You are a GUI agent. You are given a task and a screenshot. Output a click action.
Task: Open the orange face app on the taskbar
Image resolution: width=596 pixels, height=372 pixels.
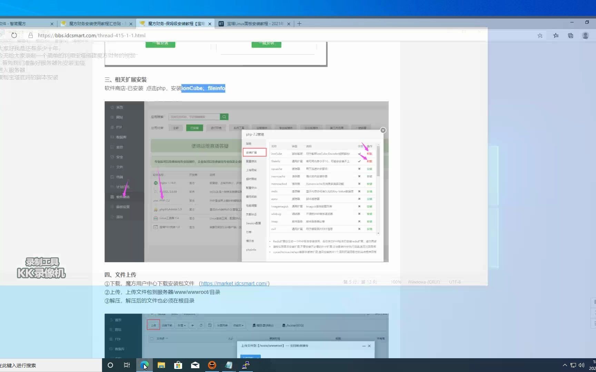(x=212, y=365)
